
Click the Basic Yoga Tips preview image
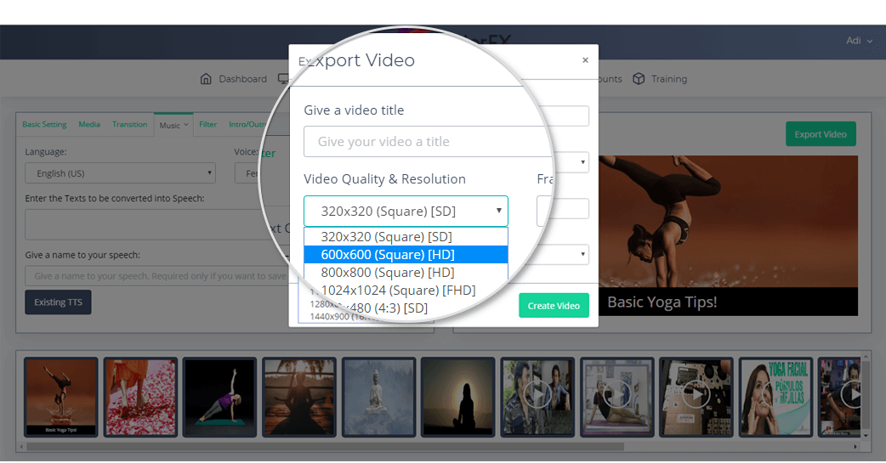coord(728,235)
